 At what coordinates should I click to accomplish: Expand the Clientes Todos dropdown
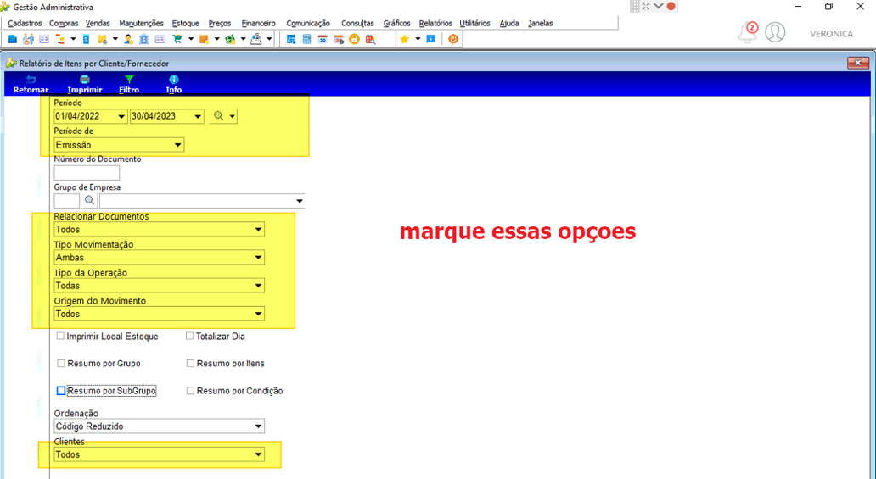(x=258, y=454)
